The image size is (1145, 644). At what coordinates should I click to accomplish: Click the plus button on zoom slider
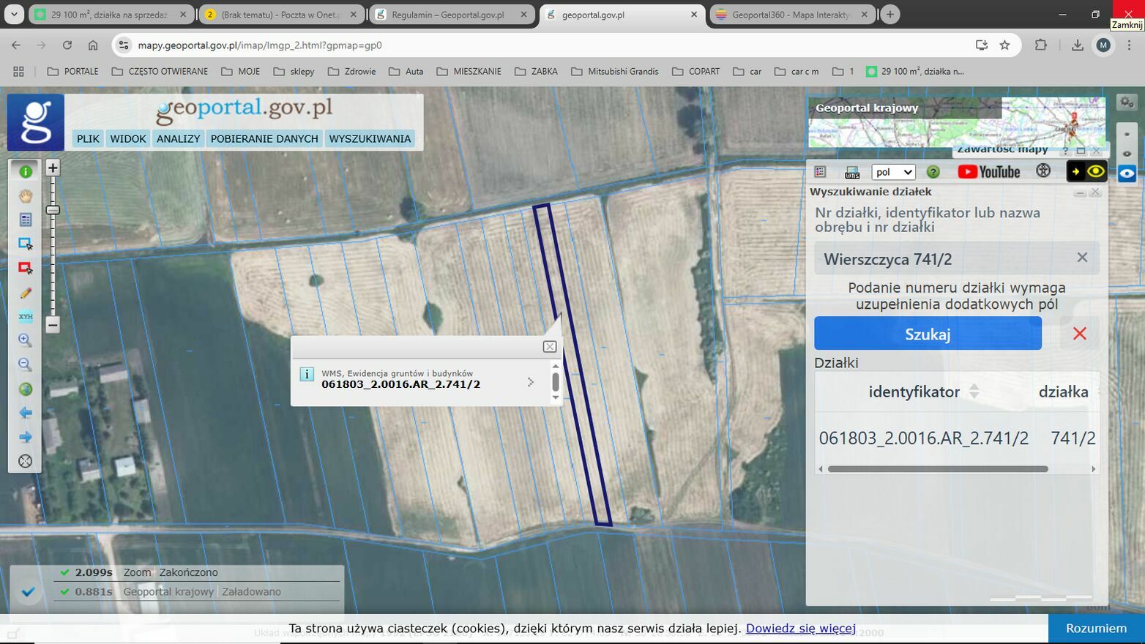click(x=53, y=168)
